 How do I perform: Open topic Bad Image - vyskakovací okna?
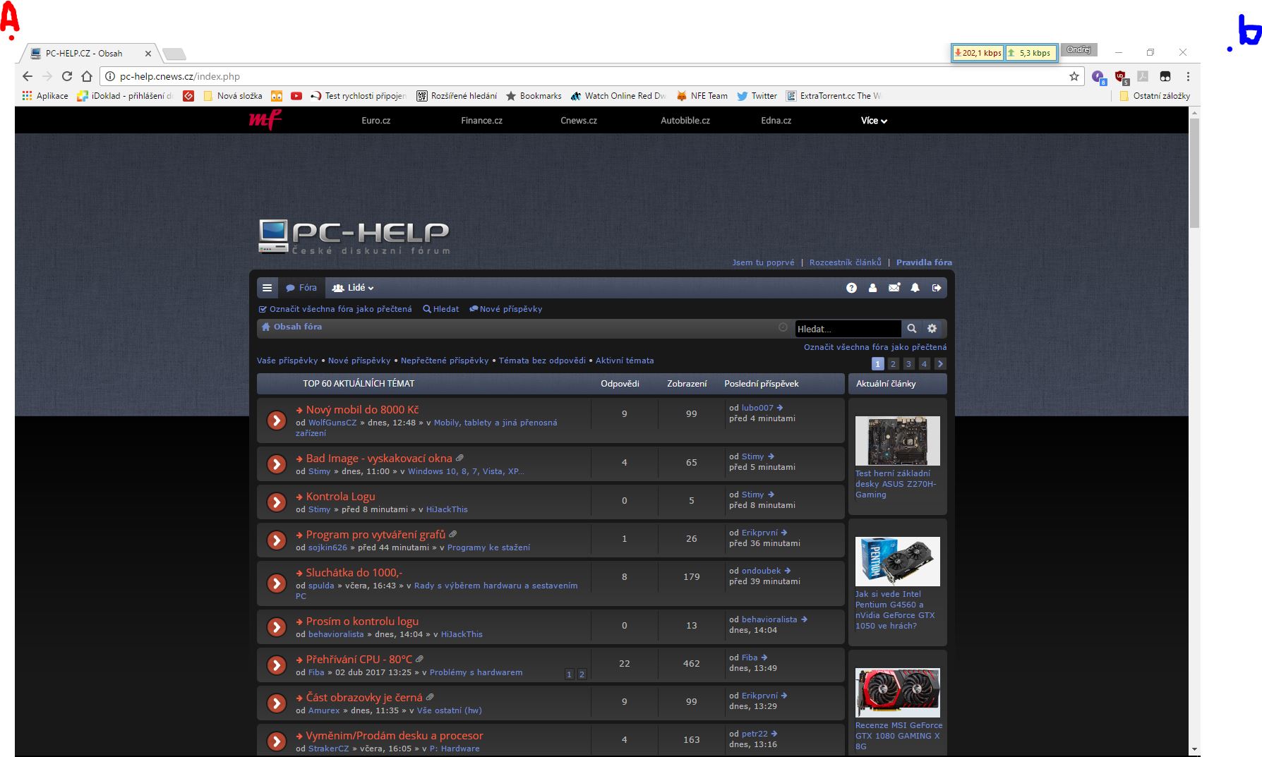pyautogui.click(x=379, y=459)
